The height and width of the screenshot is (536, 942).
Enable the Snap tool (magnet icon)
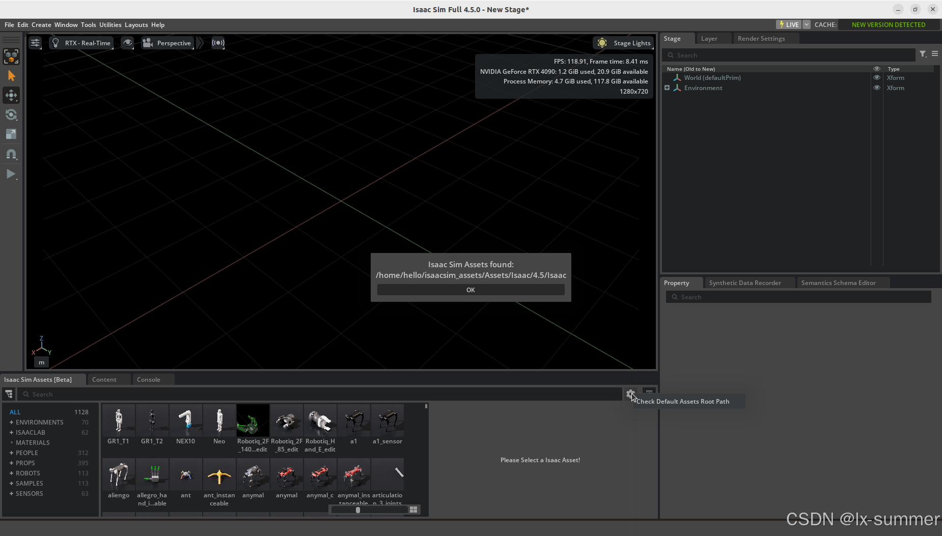pyautogui.click(x=11, y=154)
